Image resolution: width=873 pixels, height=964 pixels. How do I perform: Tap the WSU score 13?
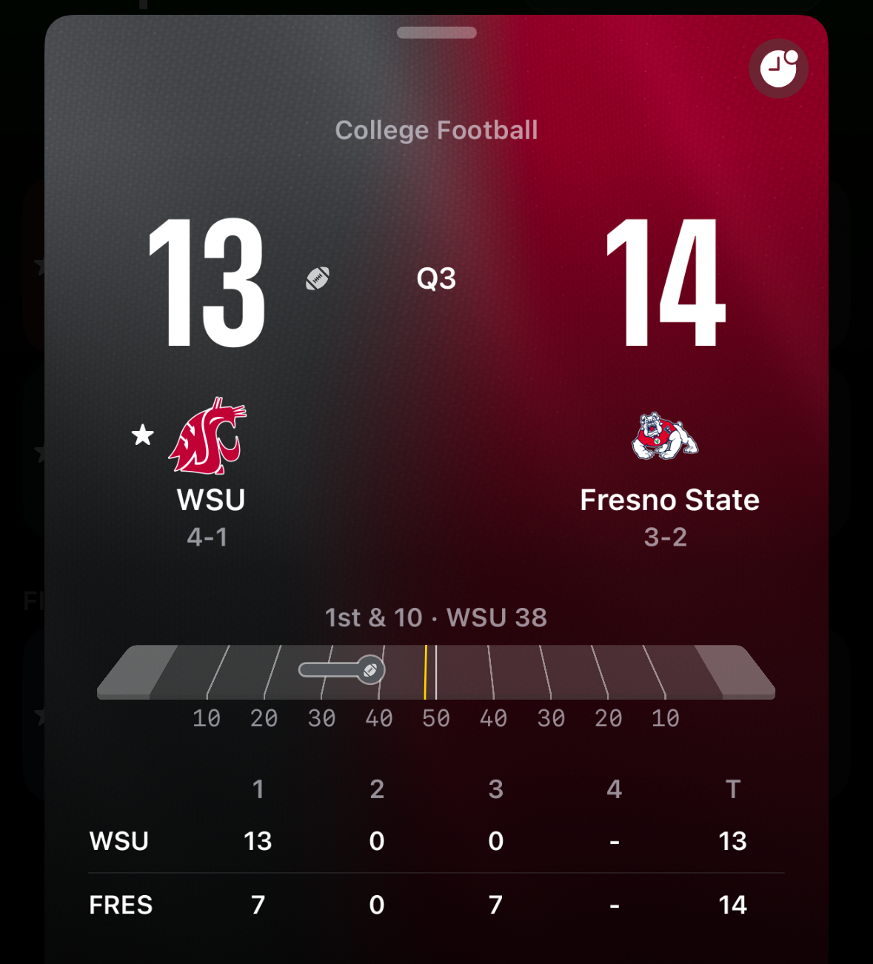[207, 282]
